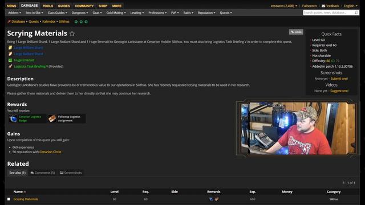Image resolution: width=365 pixels, height=205 pixels.
Task: Open the TOOLS top menu
Action: coord(48,6)
